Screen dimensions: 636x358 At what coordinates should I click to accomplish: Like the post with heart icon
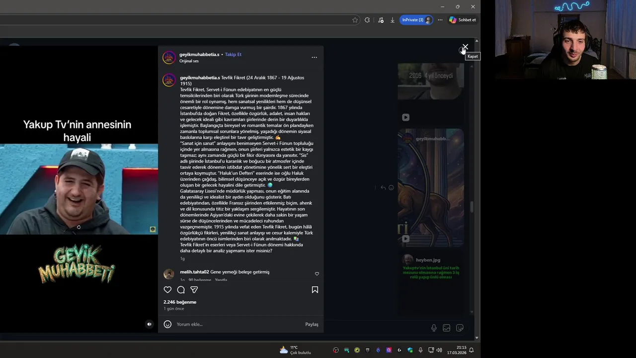coord(167,290)
